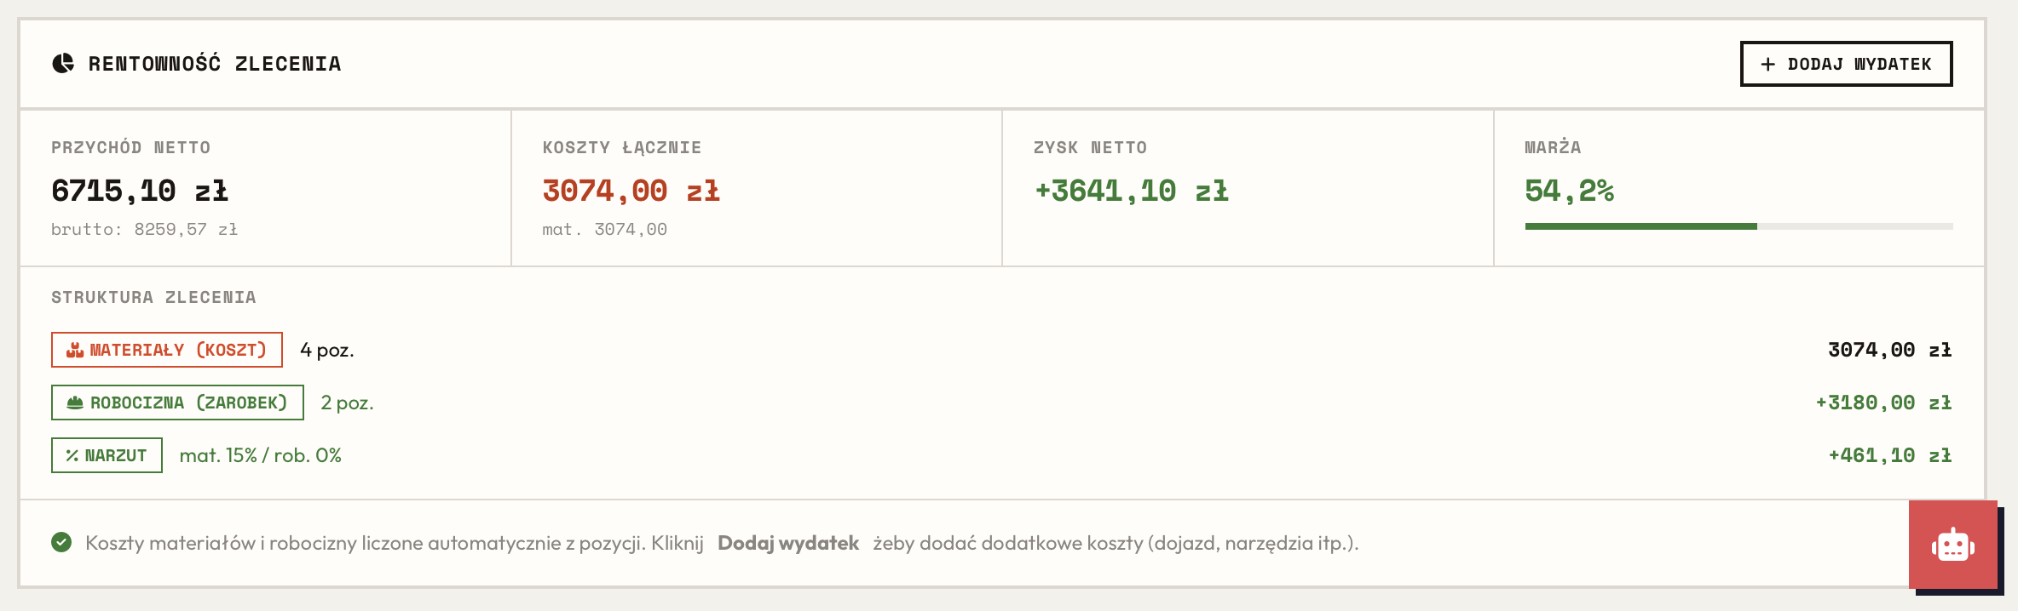Click the markup amount +461,10 zł

pyautogui.click(x=1889, y=455)
